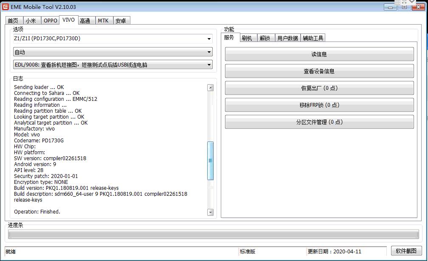Minimize the EME Mobile Tool window
The height and width of the screenshot is (261, 428).
[x=390, y=7]
